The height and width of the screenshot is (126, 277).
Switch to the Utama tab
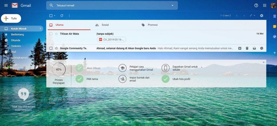point(69,25)
